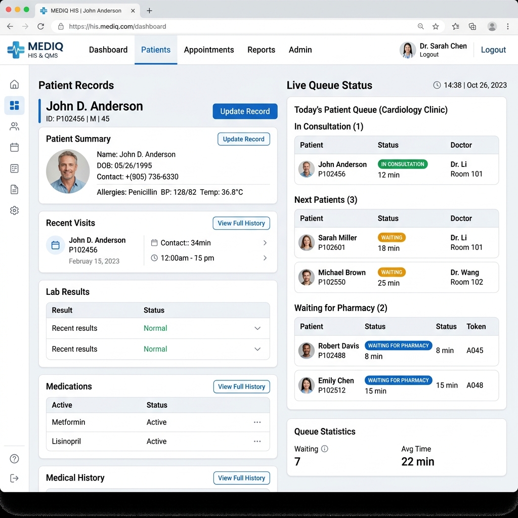Click the blue Update Record button

[245, 111]
